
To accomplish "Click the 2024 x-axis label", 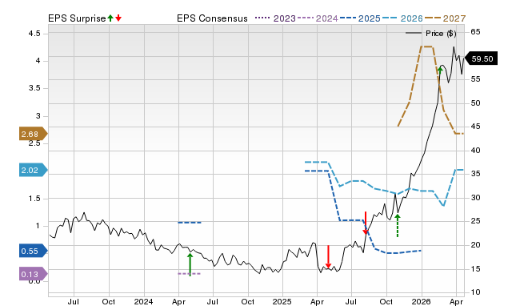I will point(144,301).
